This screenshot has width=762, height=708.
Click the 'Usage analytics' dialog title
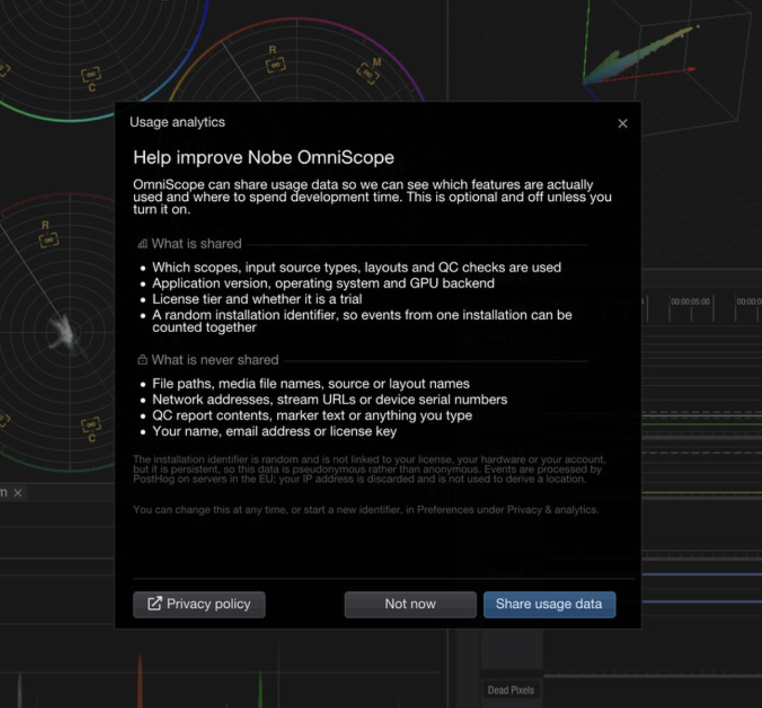pos(177,122)
